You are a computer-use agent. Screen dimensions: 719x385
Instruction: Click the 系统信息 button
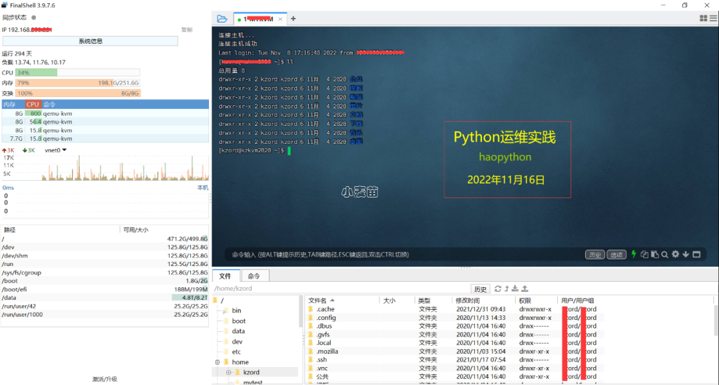coord(90,41)
